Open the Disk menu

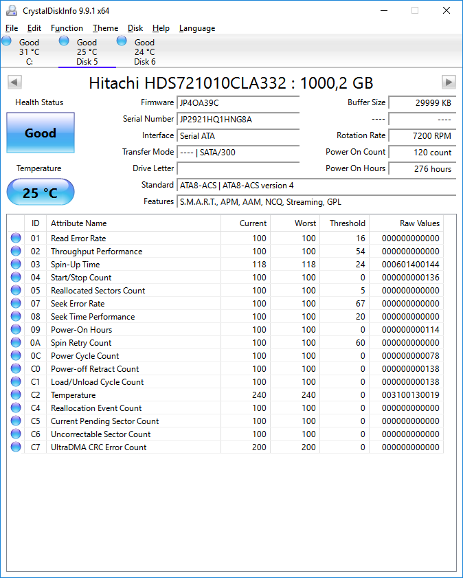click(135, 28)
